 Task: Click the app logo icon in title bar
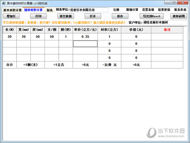(4, 3)
